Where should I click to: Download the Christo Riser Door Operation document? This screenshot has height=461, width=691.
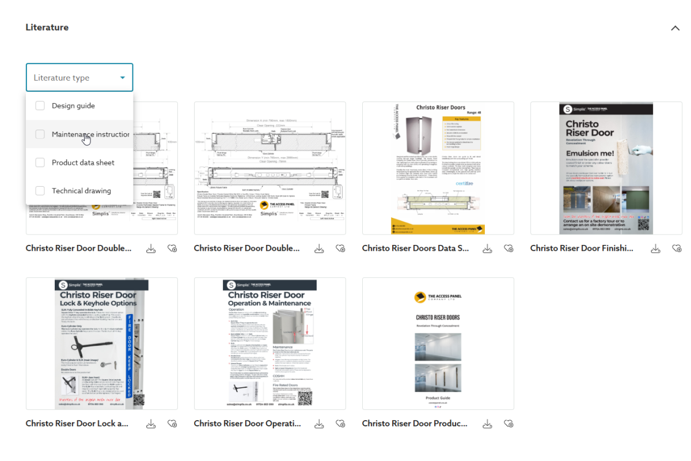(x=319, y=424)
